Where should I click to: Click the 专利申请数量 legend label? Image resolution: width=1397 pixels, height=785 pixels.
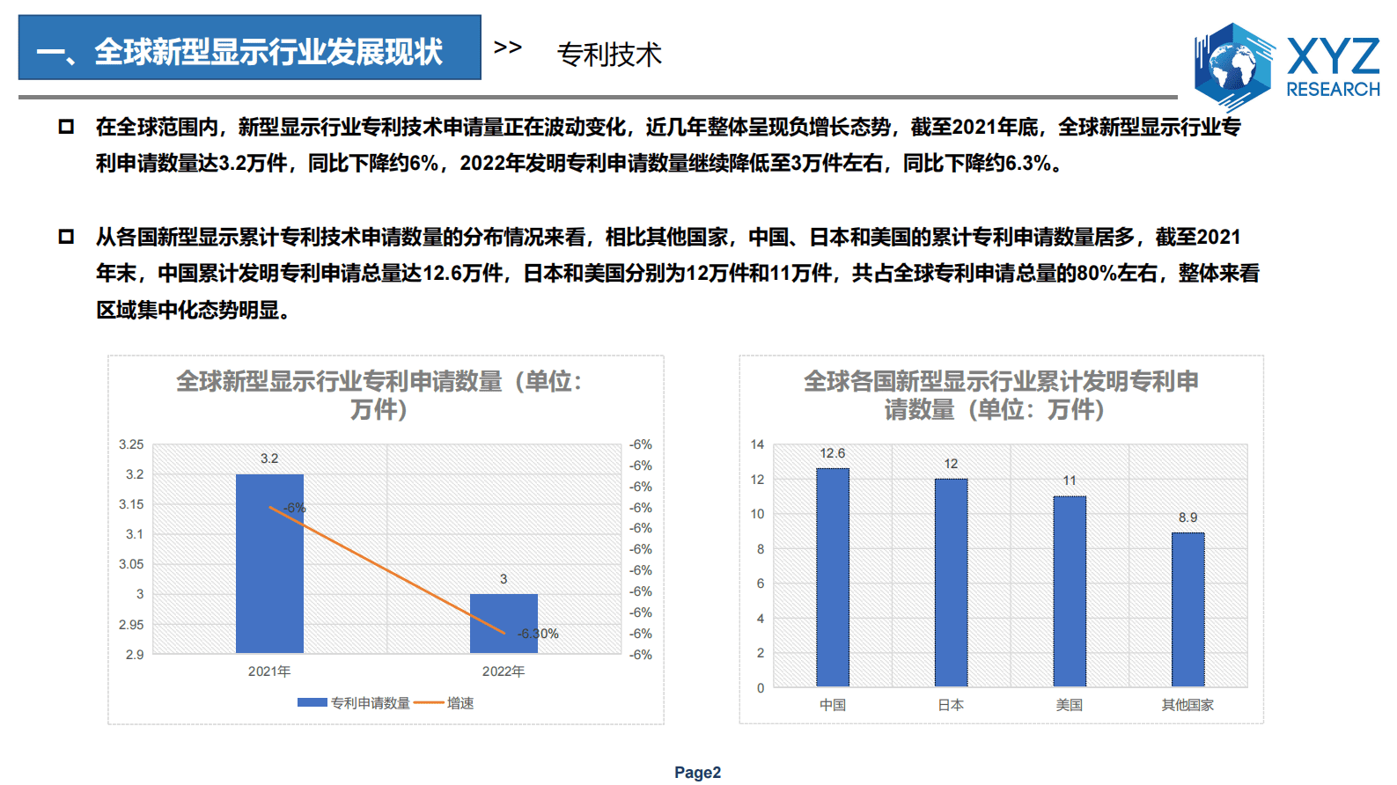371,703
